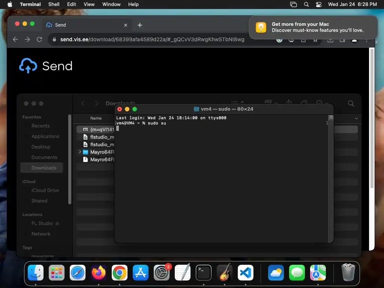Click the Stage Manager menu bar icon
This screenshot has height=288, width=384.
point(293,4)
